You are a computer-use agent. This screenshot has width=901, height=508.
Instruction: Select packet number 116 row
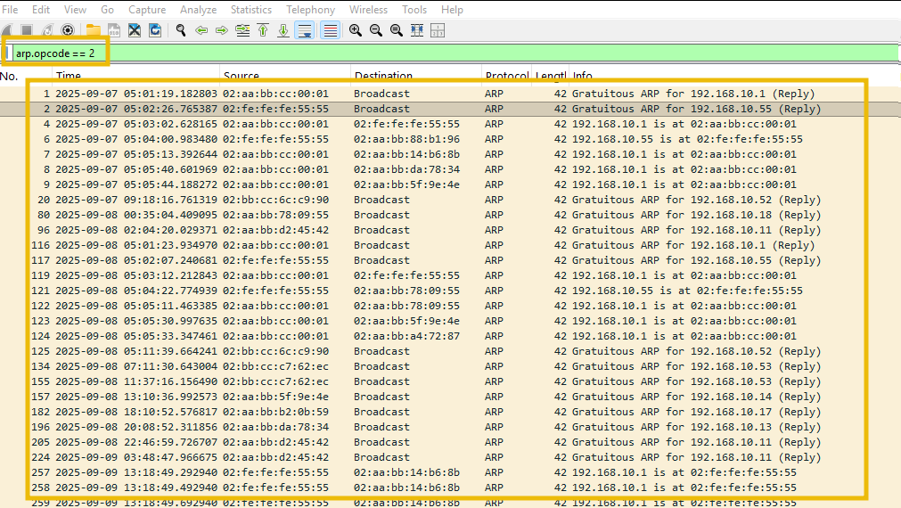(x=451, y=245)
